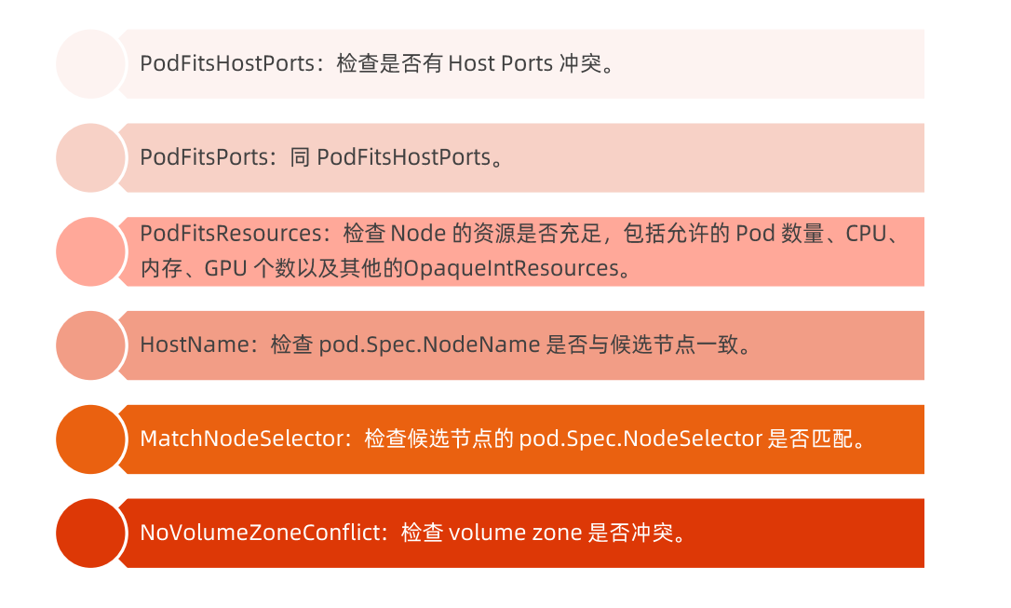Select the HostName banner
This screenshot has height=608, width=1011.
click(x=521, y=345)
